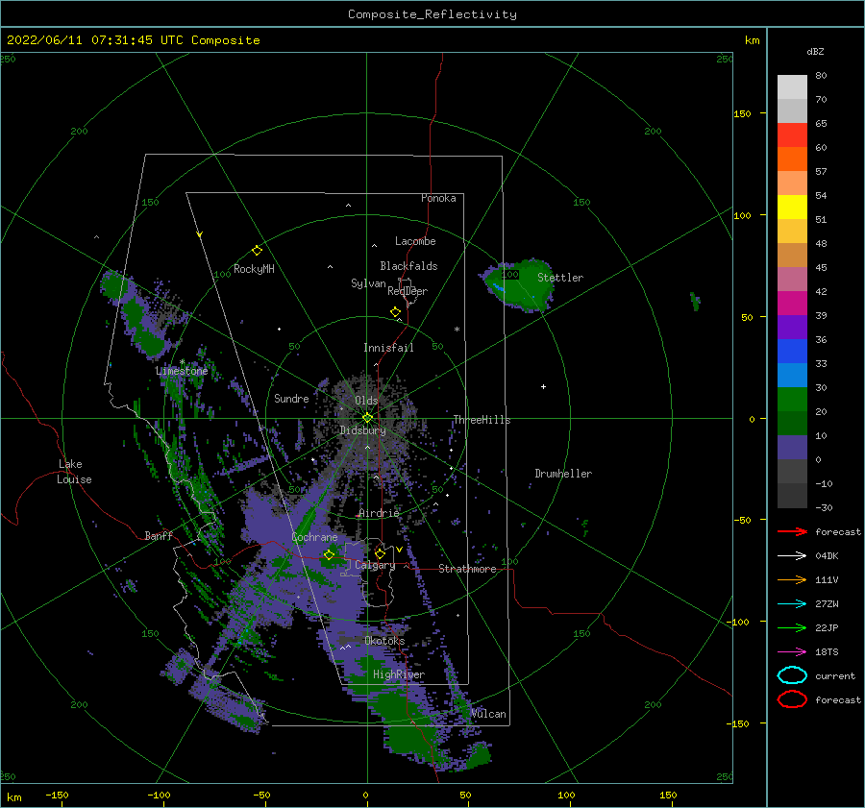Image resolution: width=865 pixels, height=808 pixels.
Task: Click the ThreeHills label
Action: [x=482, y=420]
